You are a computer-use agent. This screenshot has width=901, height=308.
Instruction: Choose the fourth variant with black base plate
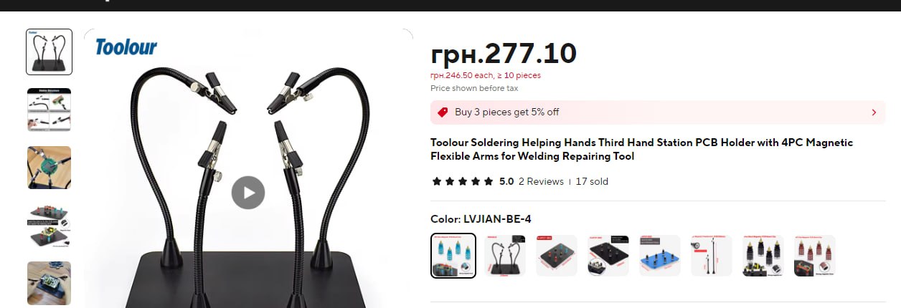(x=608, y=256)
